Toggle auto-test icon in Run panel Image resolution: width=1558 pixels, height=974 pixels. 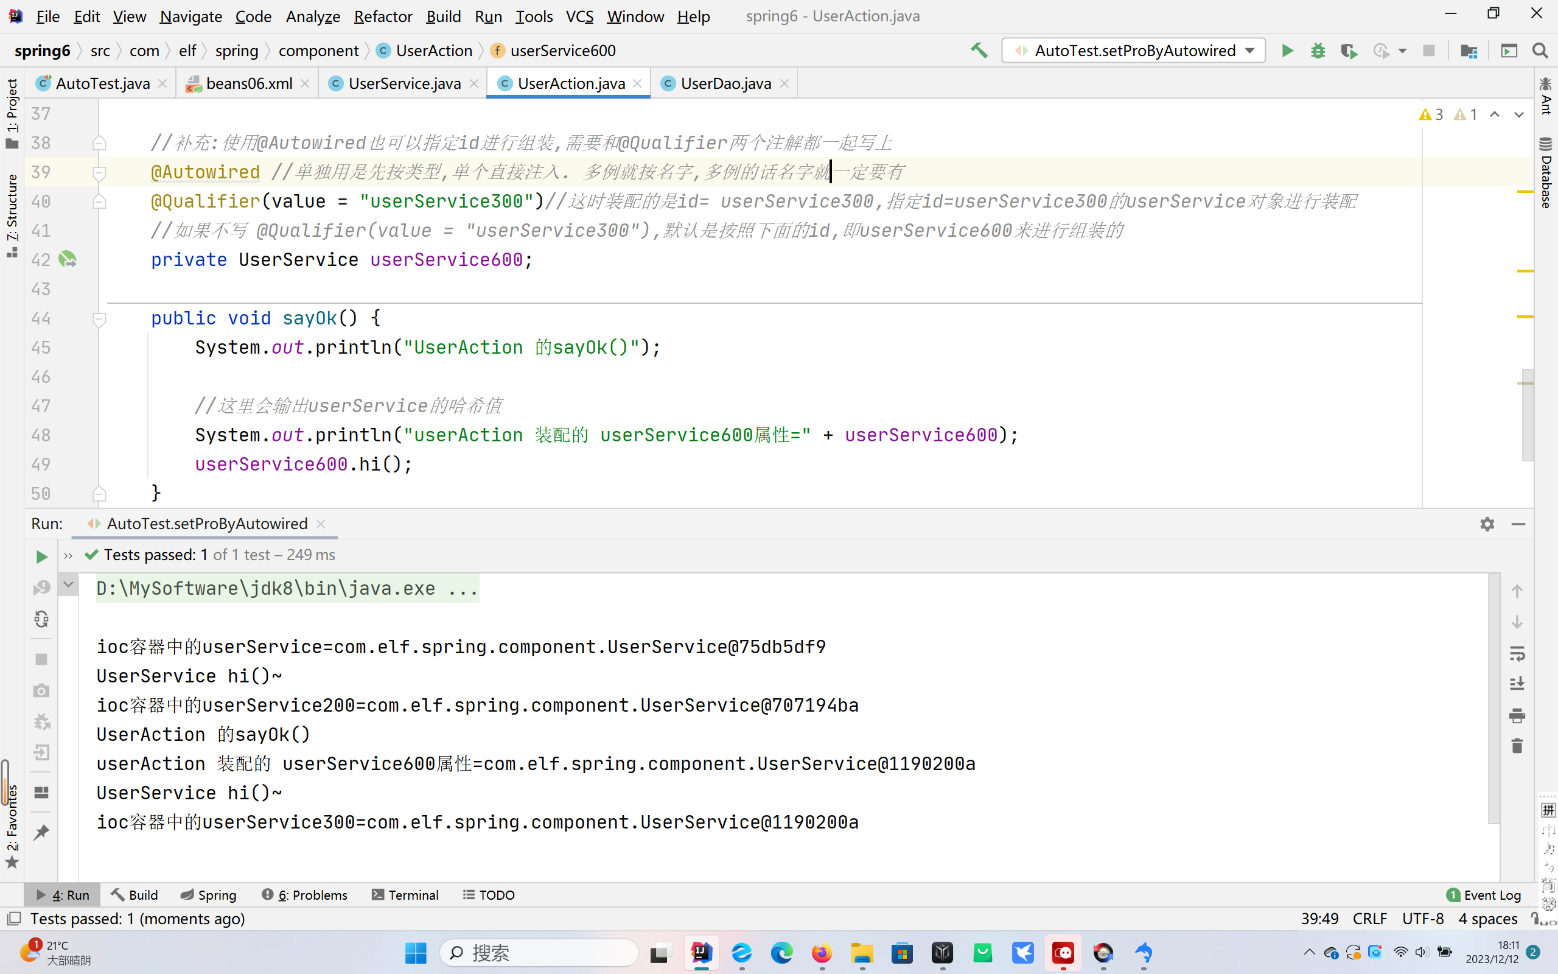tap(41, 619)
